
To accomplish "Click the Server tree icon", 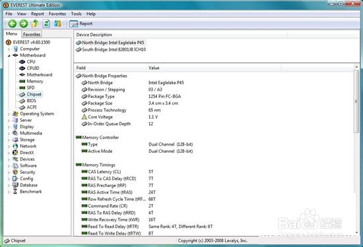I will (15, 120).
